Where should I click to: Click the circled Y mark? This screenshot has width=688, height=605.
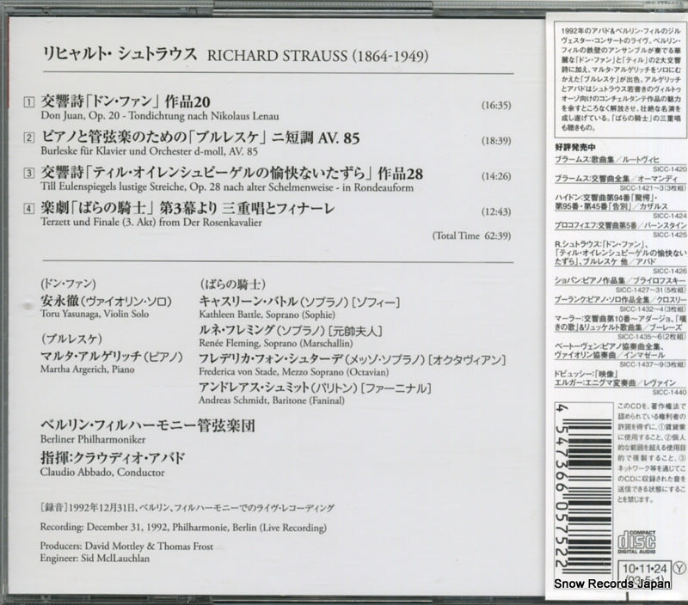679,569
